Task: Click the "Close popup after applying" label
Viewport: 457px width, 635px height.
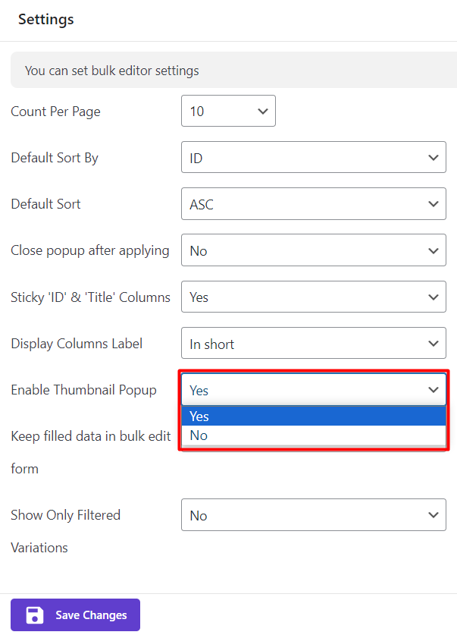Action: pos(89,250)
